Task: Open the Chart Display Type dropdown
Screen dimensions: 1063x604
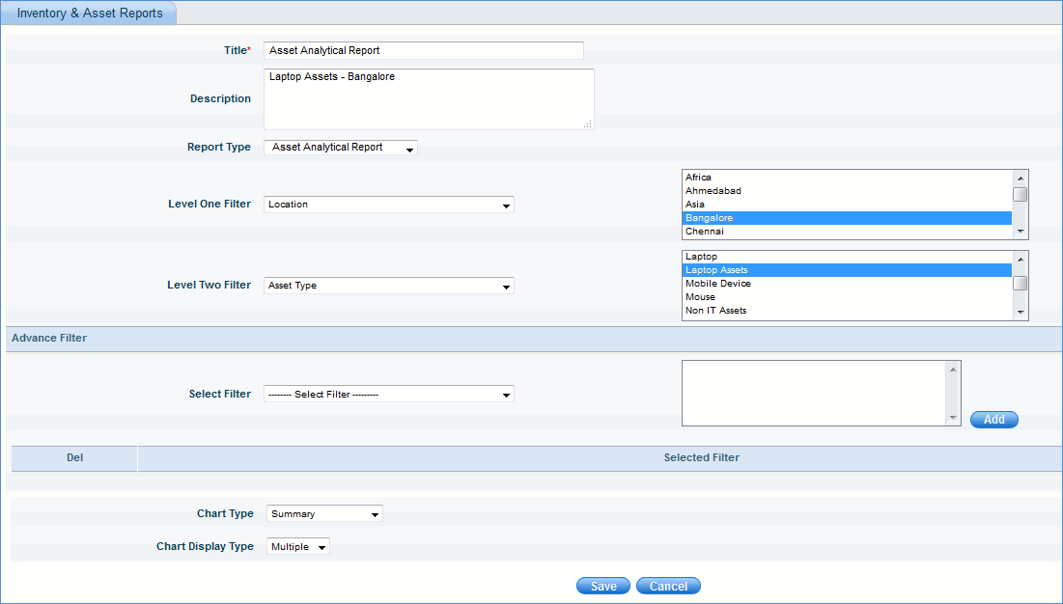Action: click(x=298, y=547)
